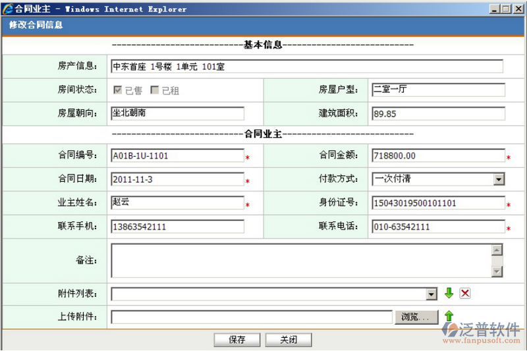Click the 合同编号 field A01B-1U-1101

[177, 155]
